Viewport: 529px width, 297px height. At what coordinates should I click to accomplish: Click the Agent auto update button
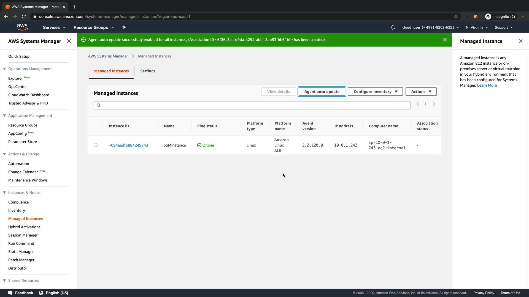pyautogui.click(x=322, y=92)
